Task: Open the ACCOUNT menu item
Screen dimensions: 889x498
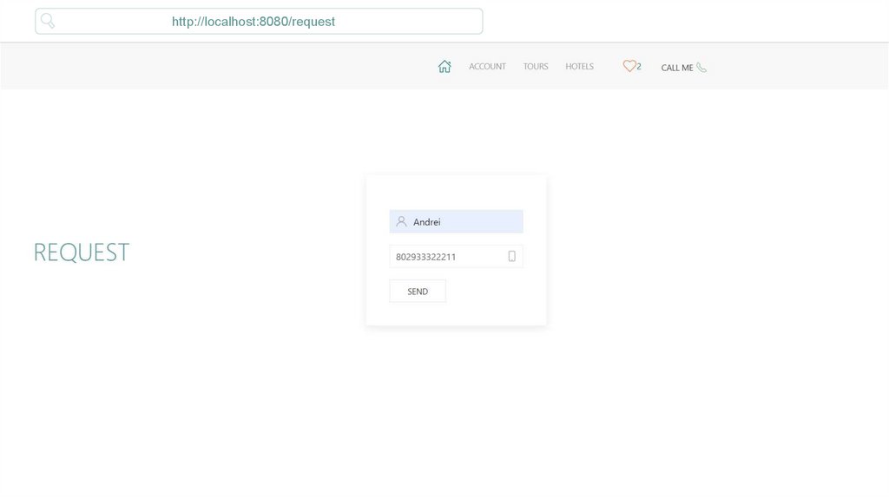Action: point(487,66)
